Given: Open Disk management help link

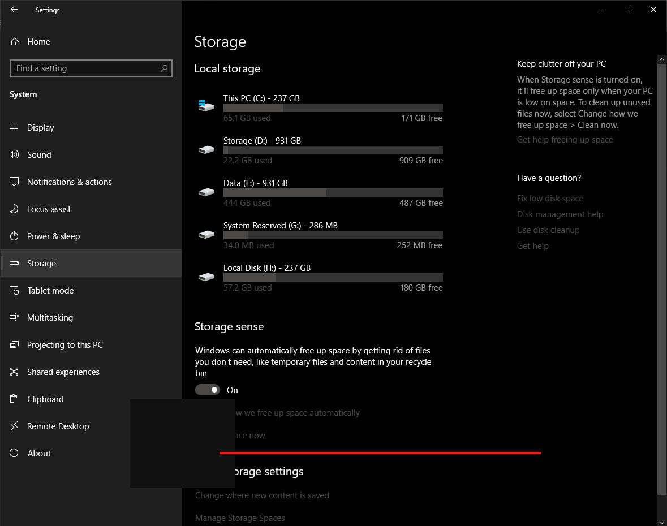Looking at the screenshot, I should pyautogui.click(x=560, y=214).
